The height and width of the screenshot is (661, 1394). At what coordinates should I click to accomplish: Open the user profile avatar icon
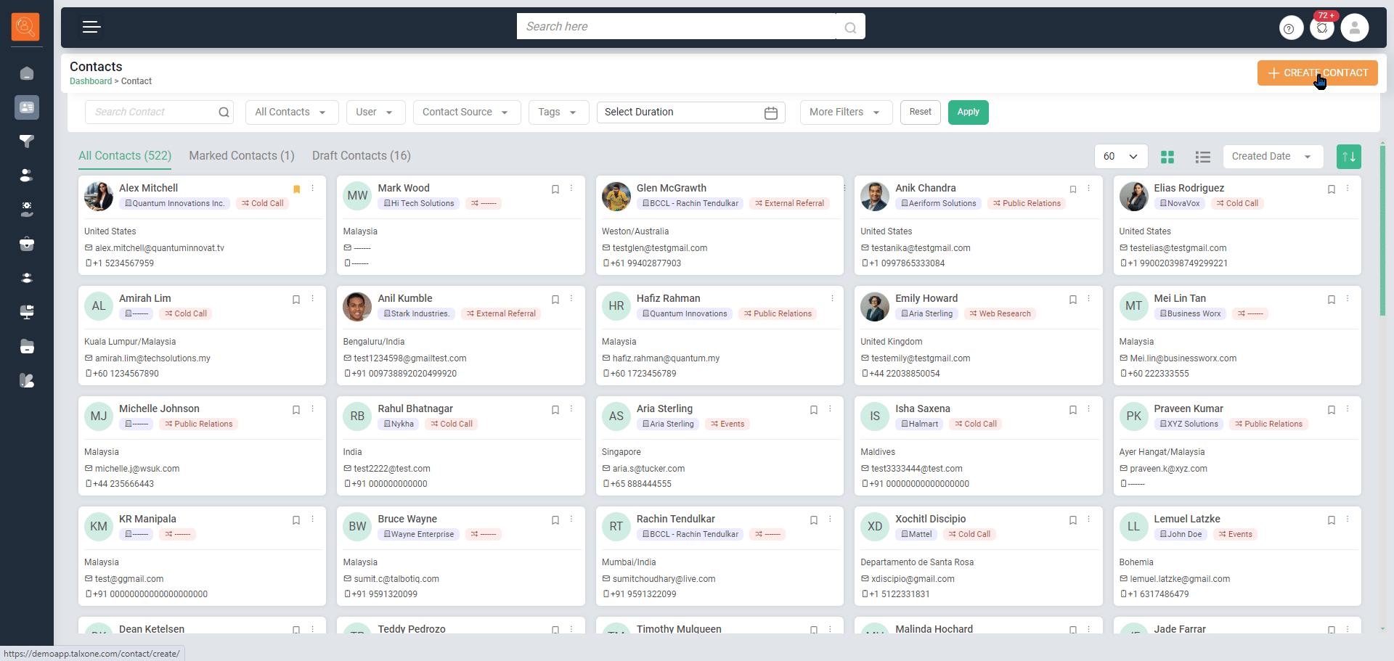coord(1354,28)
